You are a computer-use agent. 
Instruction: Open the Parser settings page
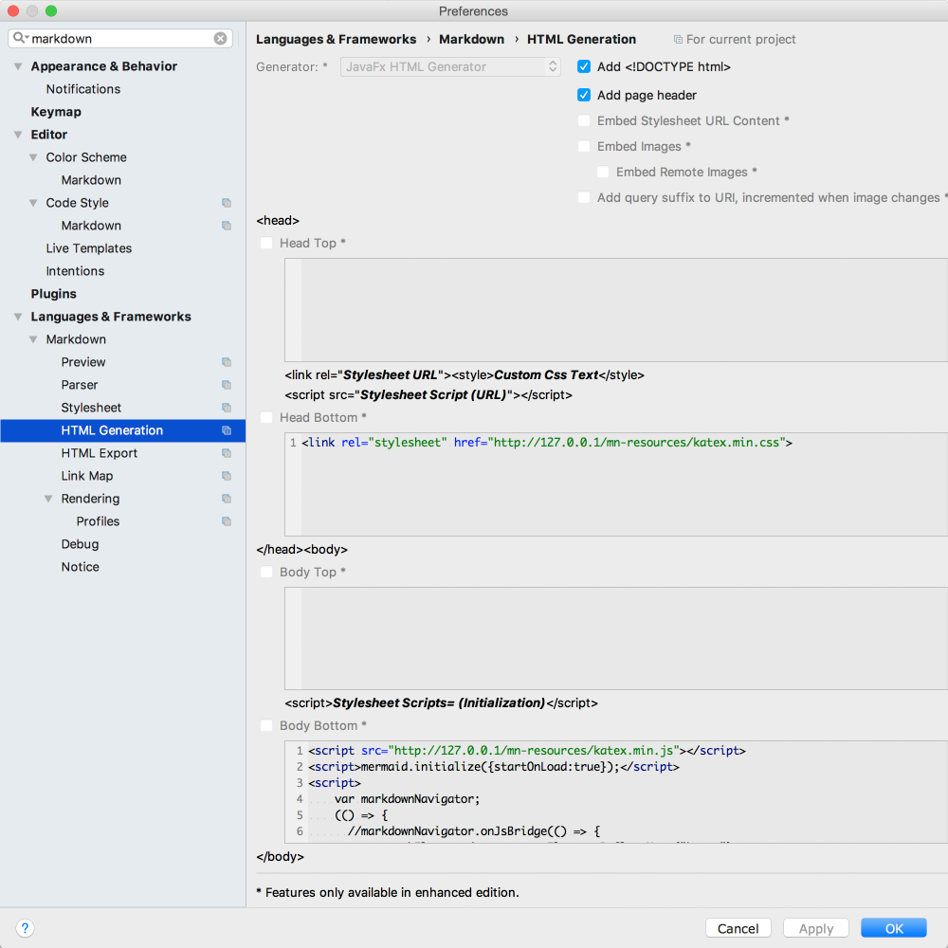80,385
